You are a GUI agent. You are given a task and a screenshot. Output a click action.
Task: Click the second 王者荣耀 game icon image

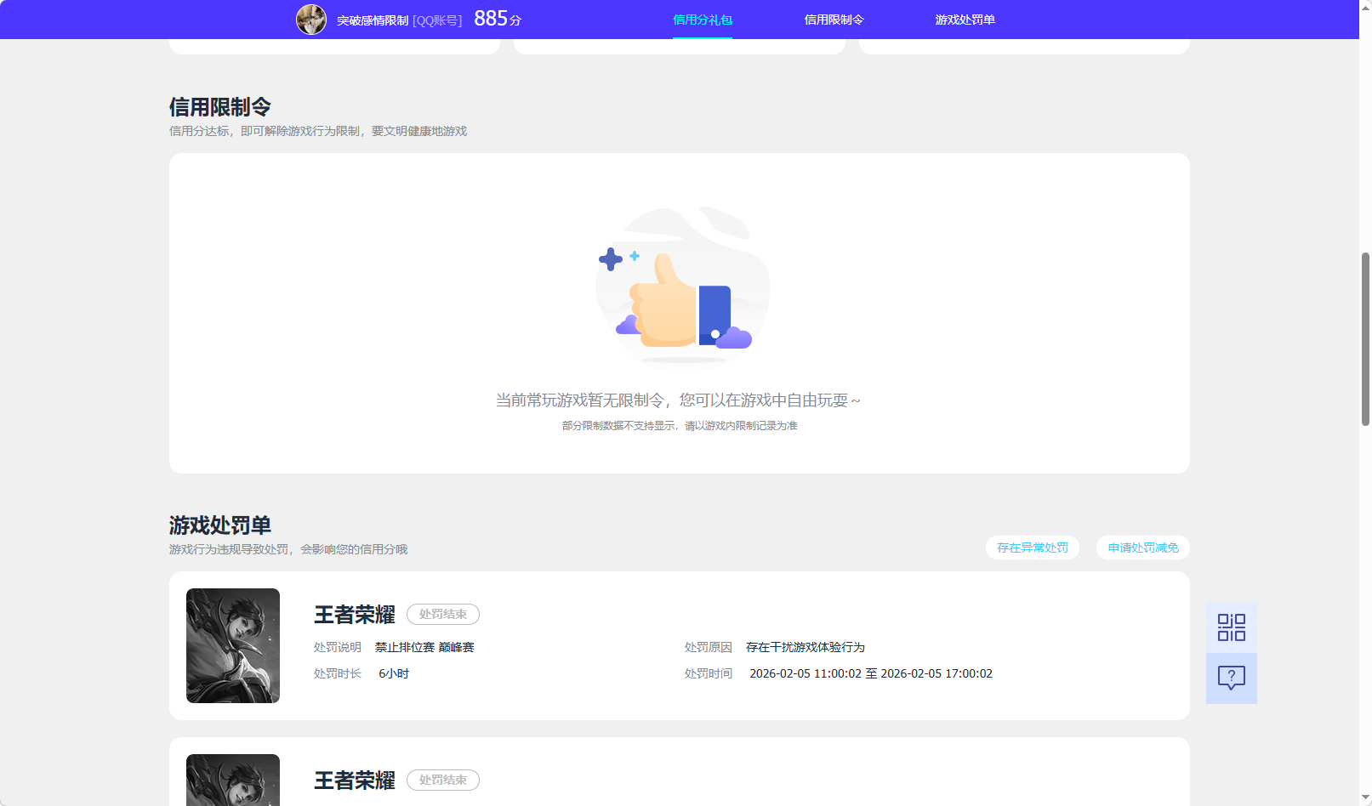tap(232, 779)
